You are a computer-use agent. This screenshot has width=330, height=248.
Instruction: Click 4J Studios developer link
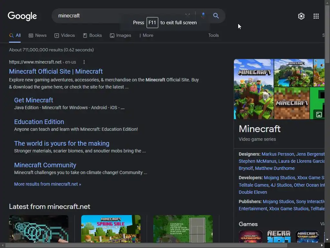pos(281,185)
